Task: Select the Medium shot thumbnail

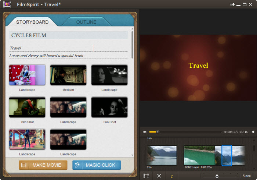Action: click(x=68, y=75)
